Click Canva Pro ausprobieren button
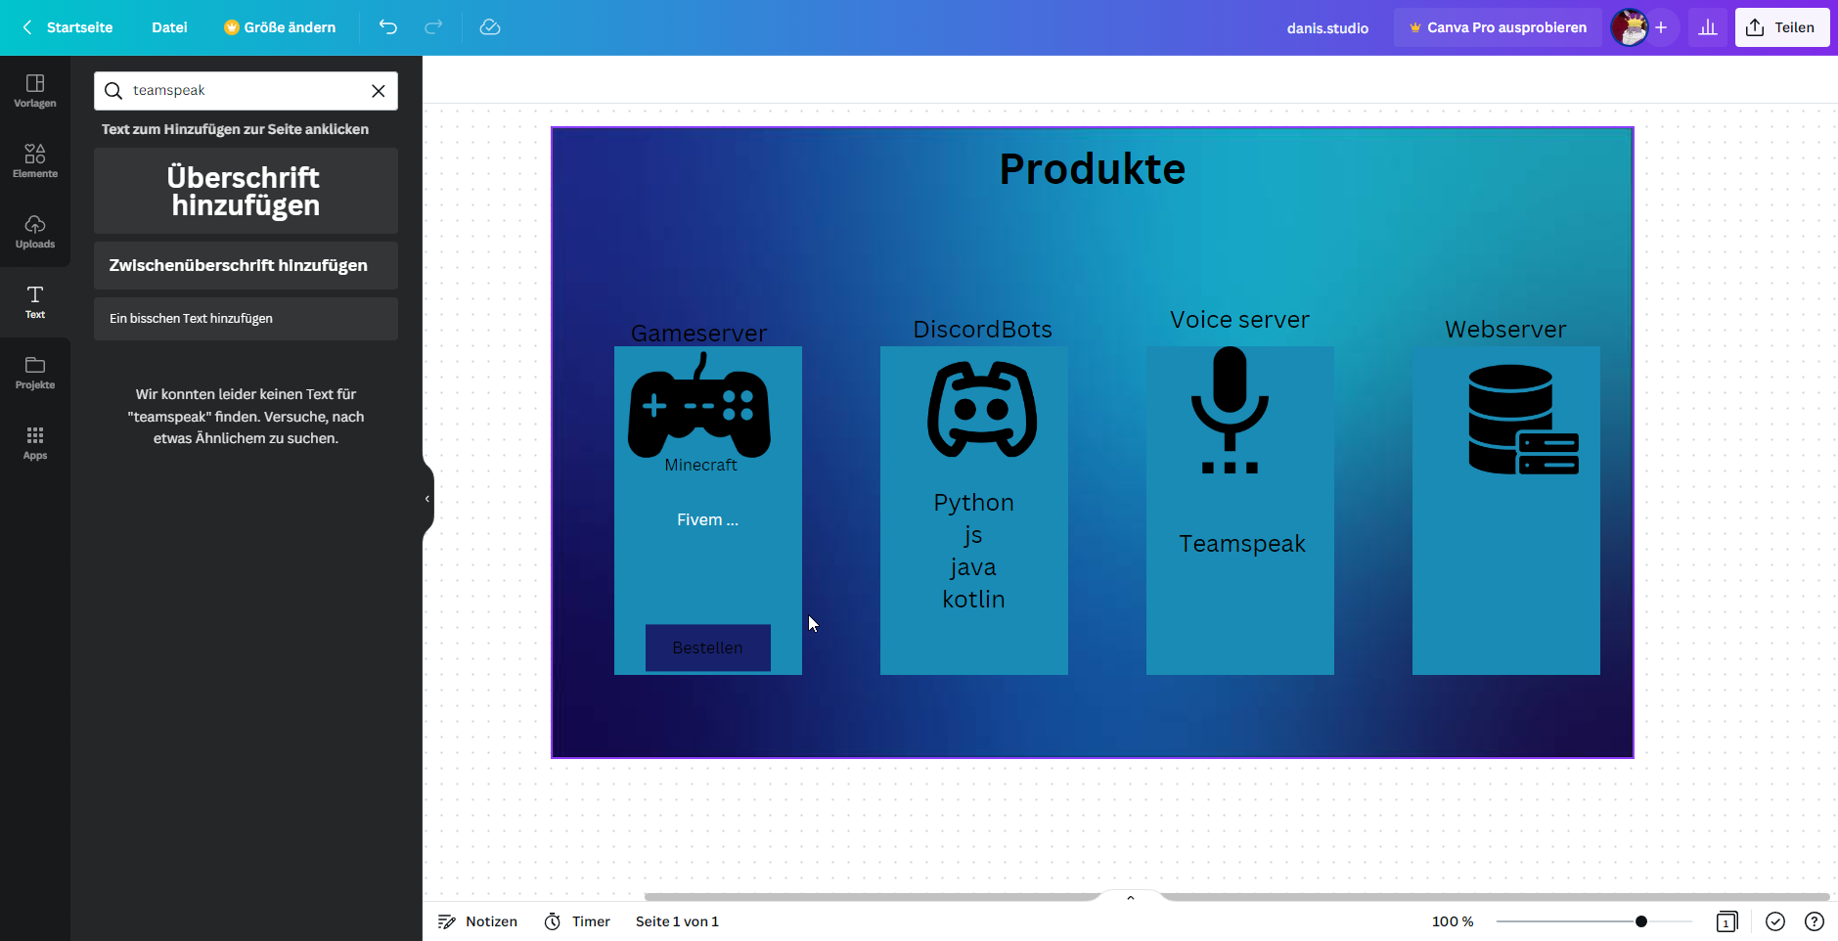Image resolution: width=1838 pixels, height=941 pixels. tap(1498, 27)
